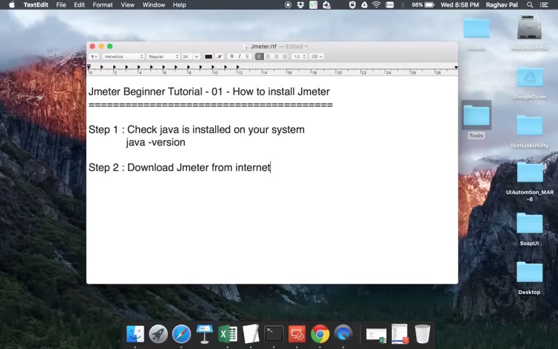Open the Regular typeface dropdown
Screen dimensions: 558x349
pyautogui.click(x=163, y=56)
